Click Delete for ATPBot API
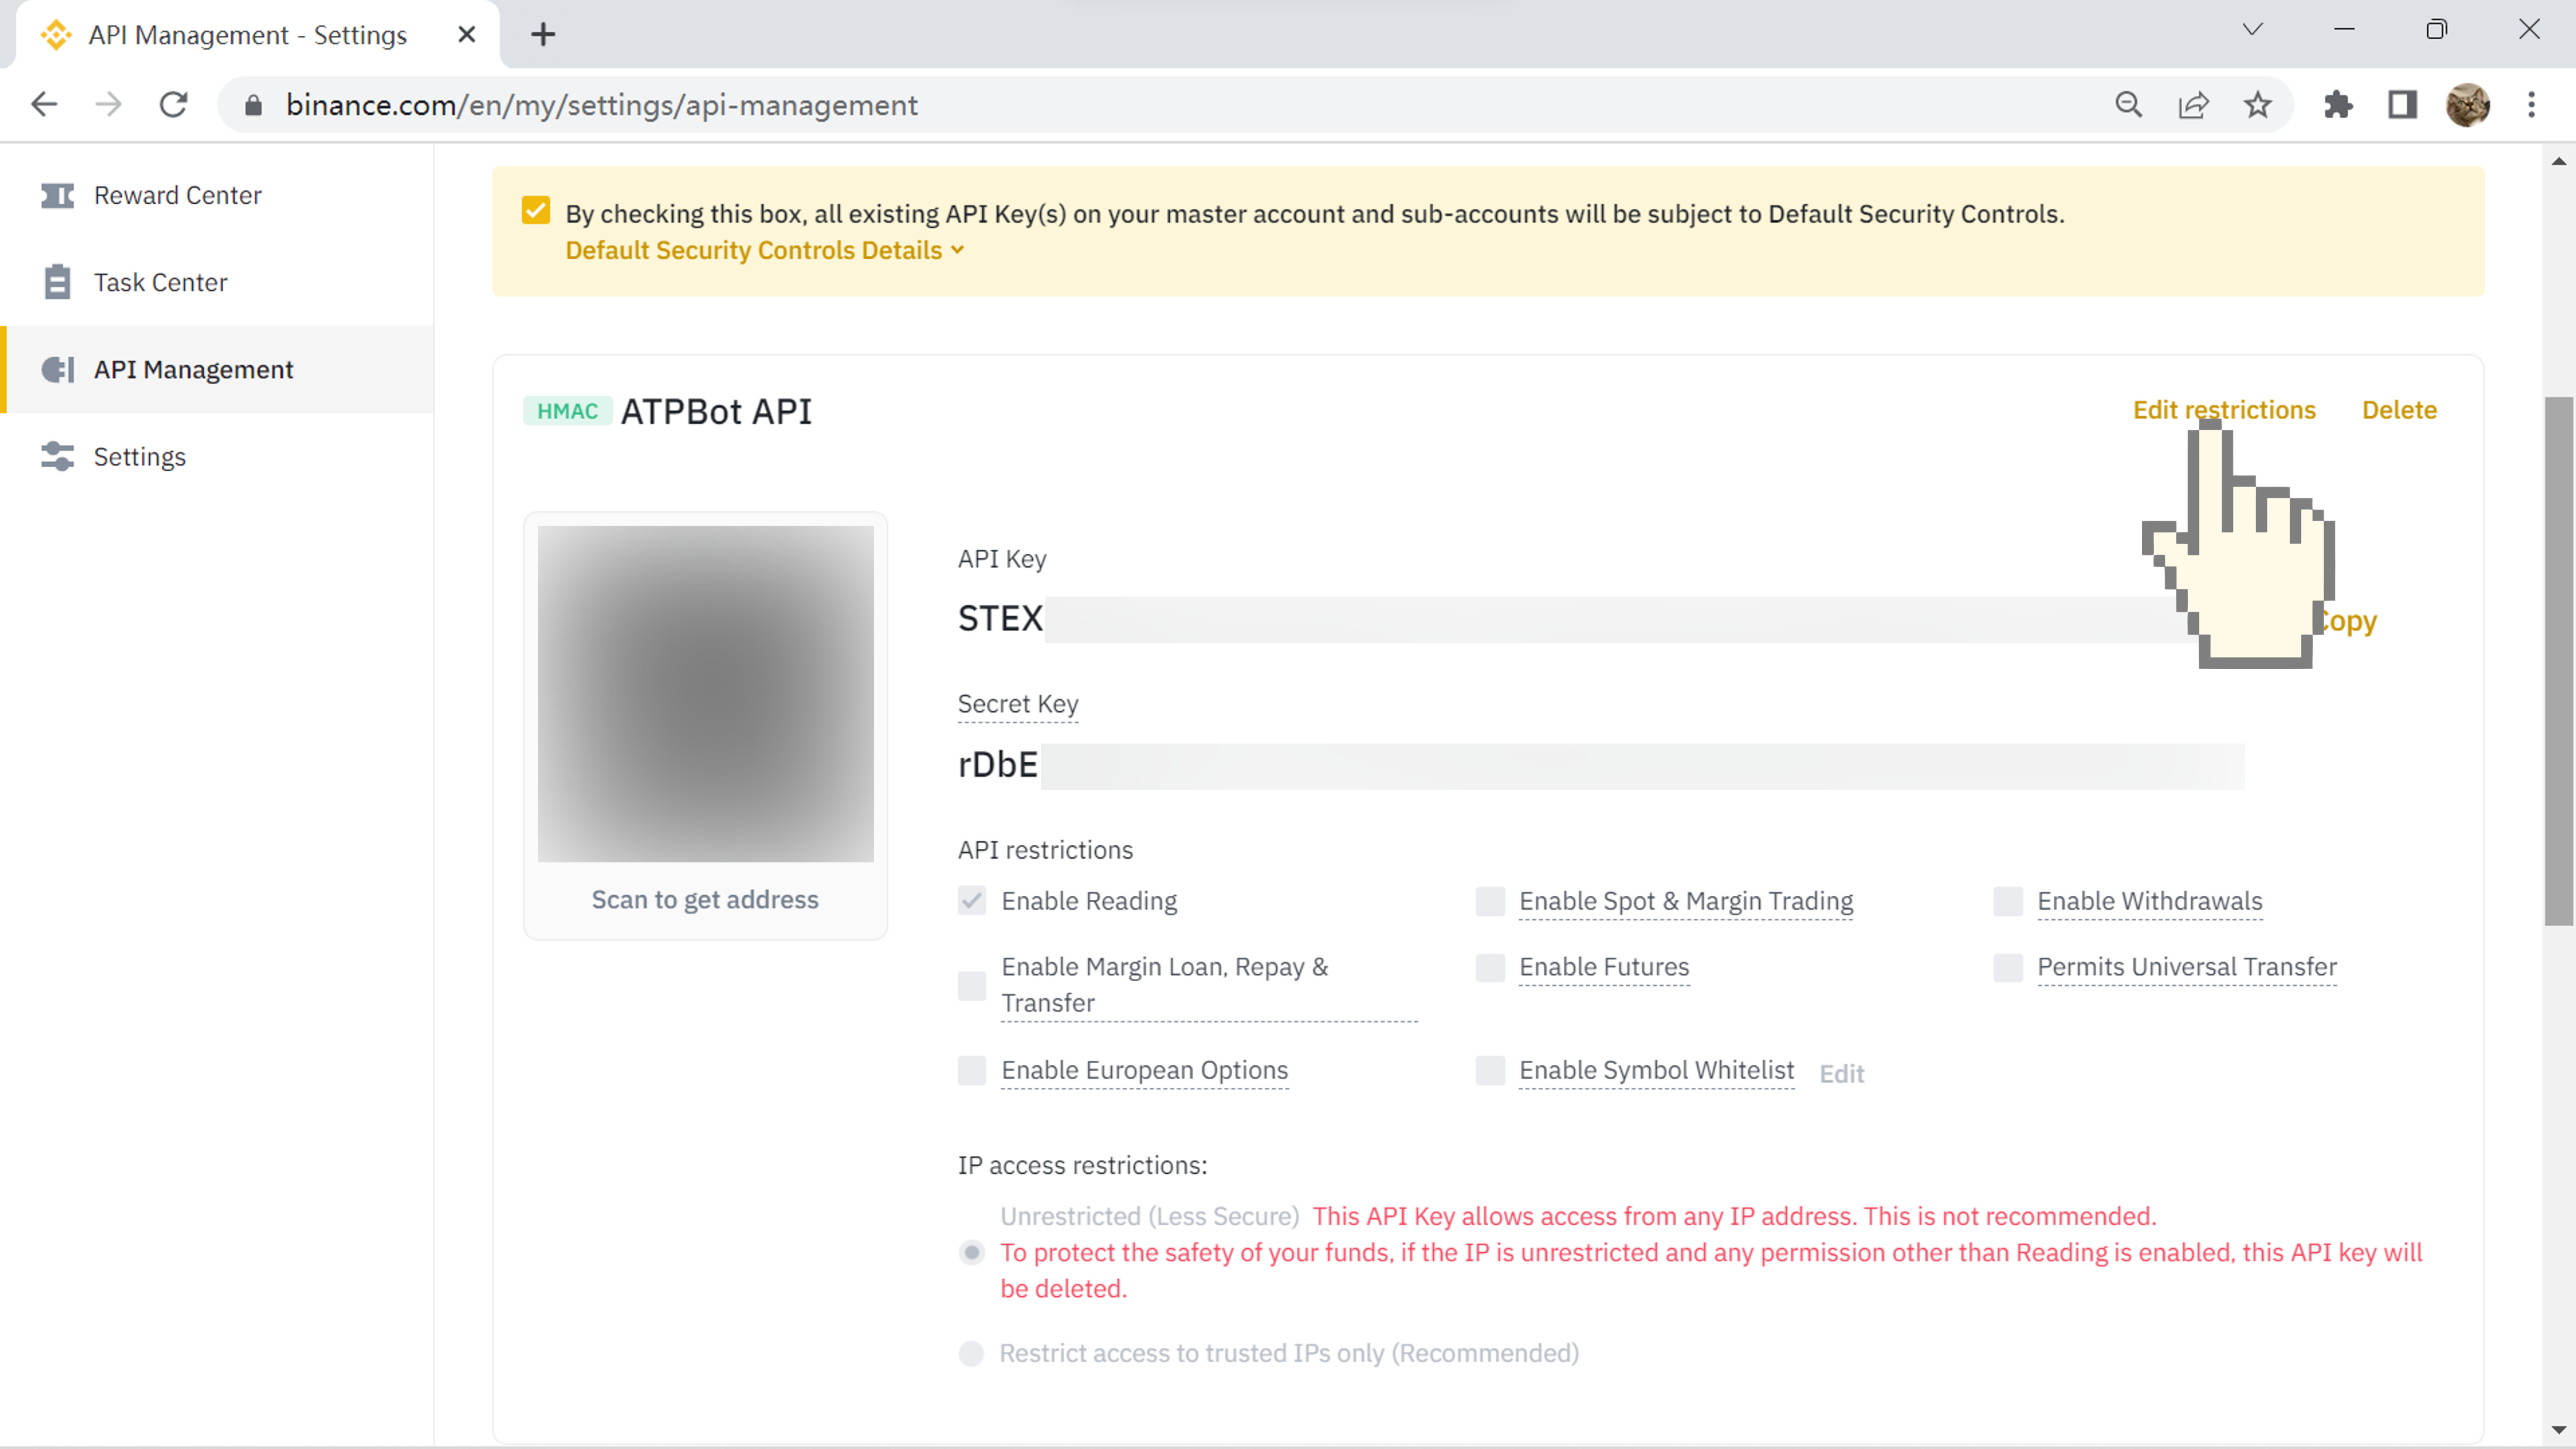The height and width of the screenshot is (1449, 2576). pos(2399,410)
